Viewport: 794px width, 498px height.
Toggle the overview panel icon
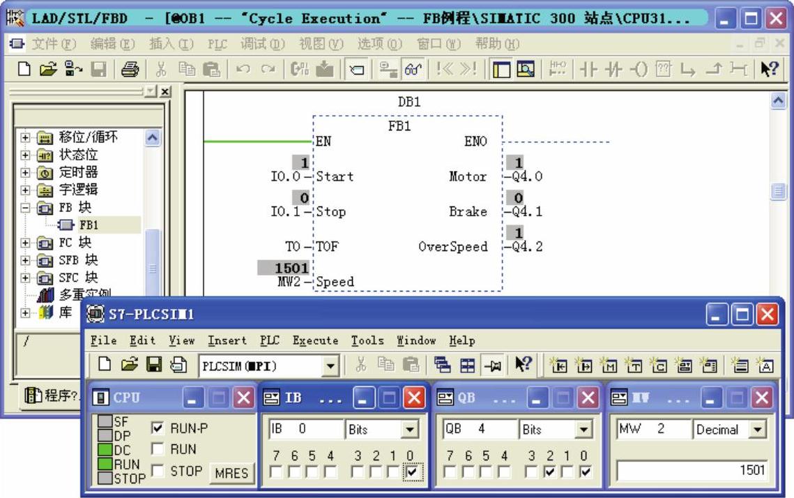click(501, 69)
